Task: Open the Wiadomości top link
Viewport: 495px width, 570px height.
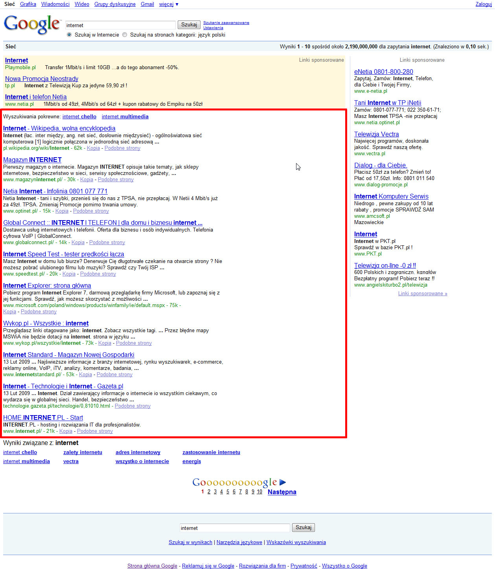Action: 55,4
